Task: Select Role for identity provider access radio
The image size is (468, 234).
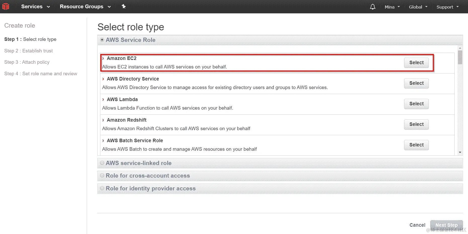Action: click(102, 188)
